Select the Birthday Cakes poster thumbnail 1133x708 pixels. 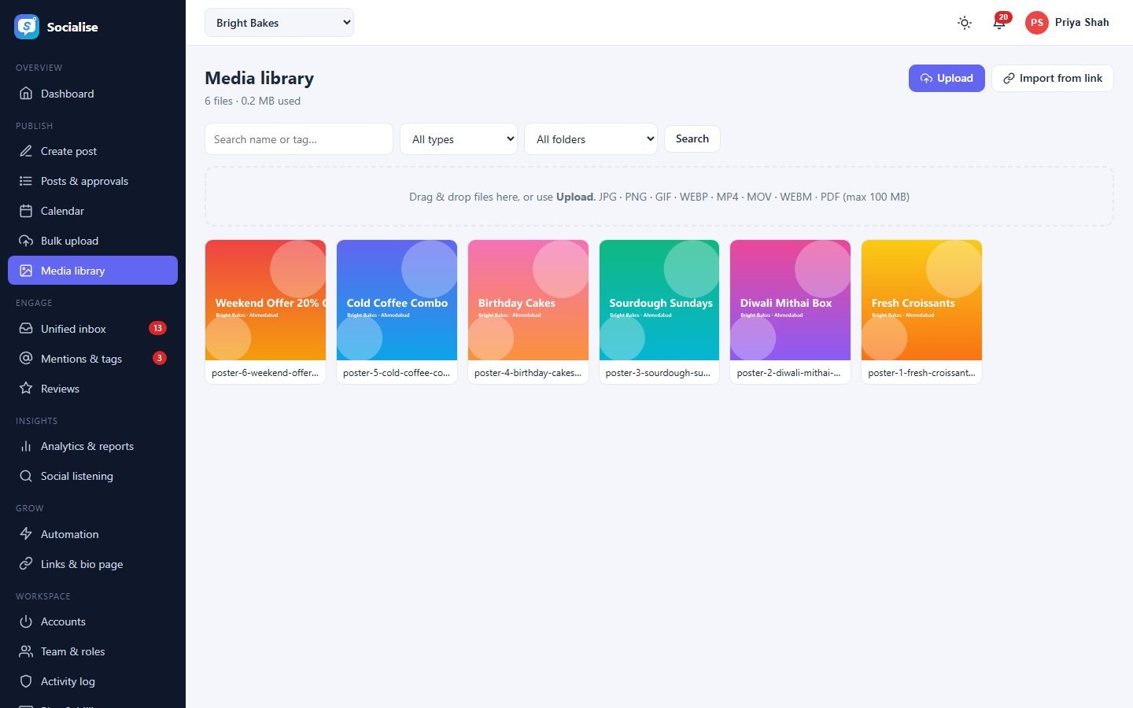(528, 301)
